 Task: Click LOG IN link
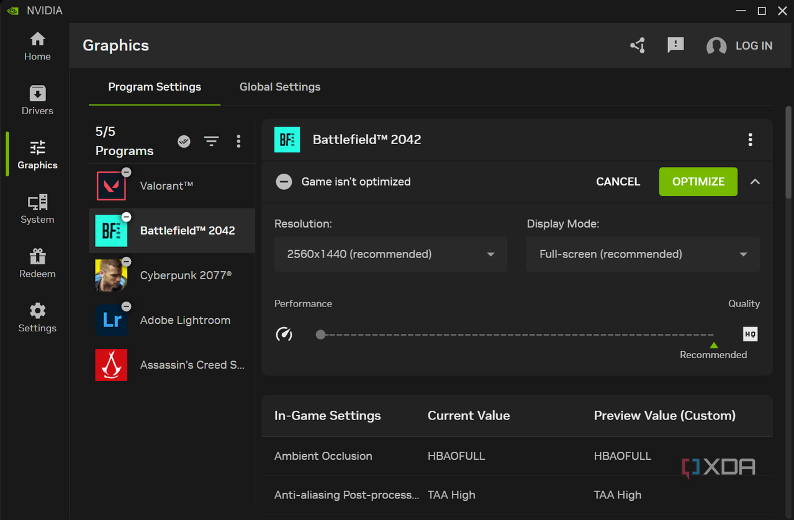(x=754, y=46)
